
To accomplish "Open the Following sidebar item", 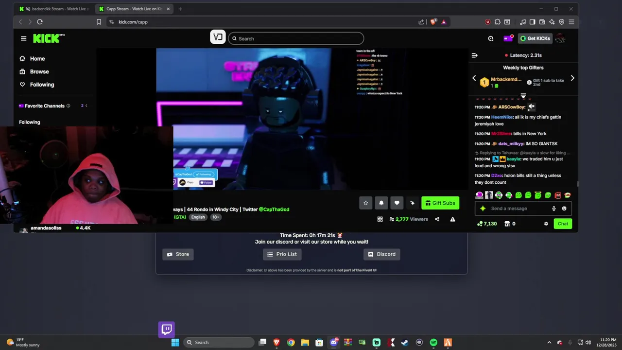I will point(36,85).
